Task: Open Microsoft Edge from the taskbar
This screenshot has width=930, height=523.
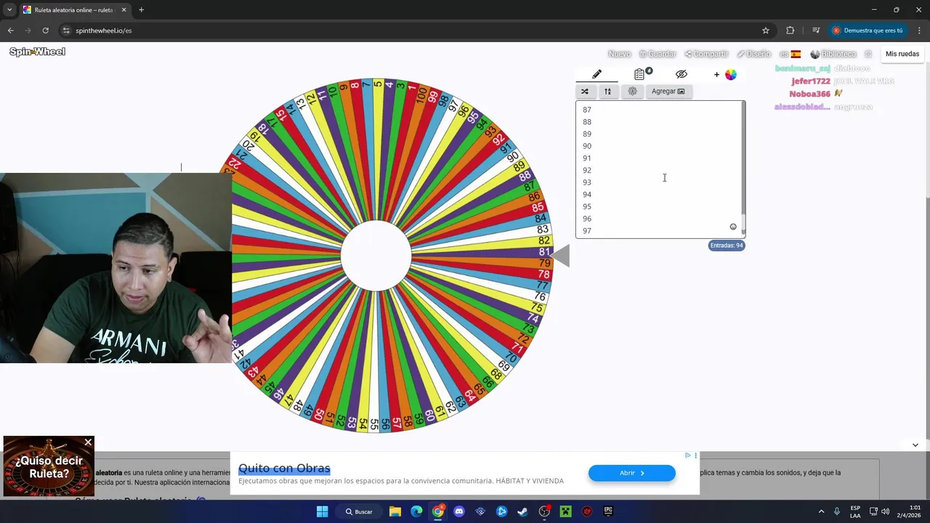Action: (416, 511)
